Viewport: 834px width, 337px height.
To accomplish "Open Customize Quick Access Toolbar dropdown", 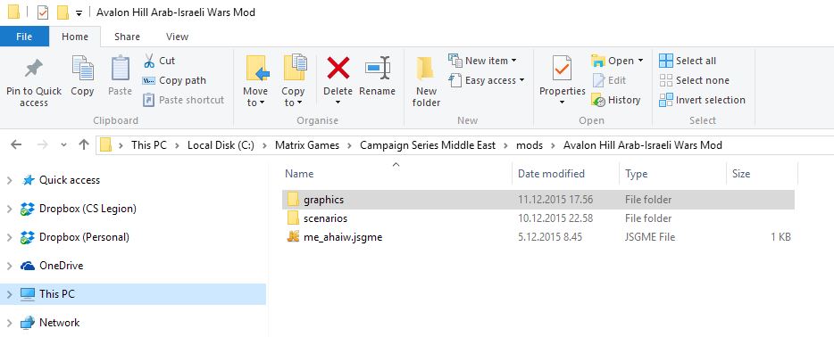I will click(x=79, y=13).
